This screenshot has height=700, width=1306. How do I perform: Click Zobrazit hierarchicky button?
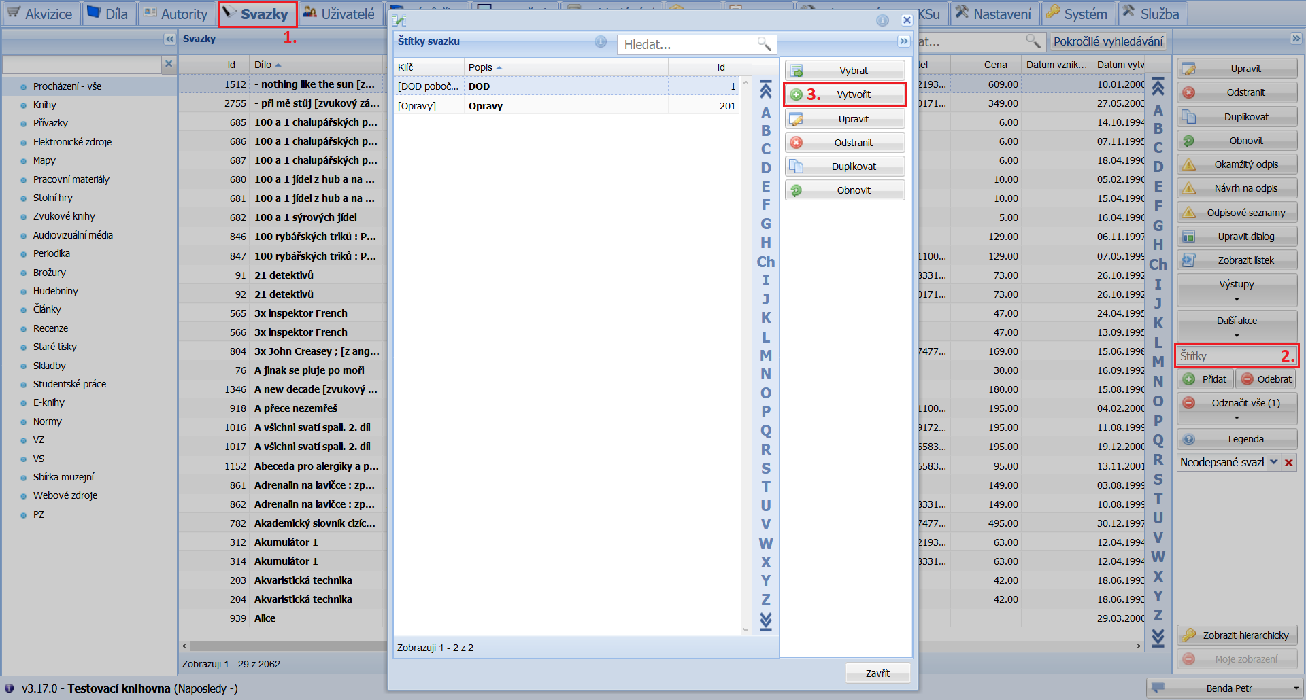[x=1237, y=635]
